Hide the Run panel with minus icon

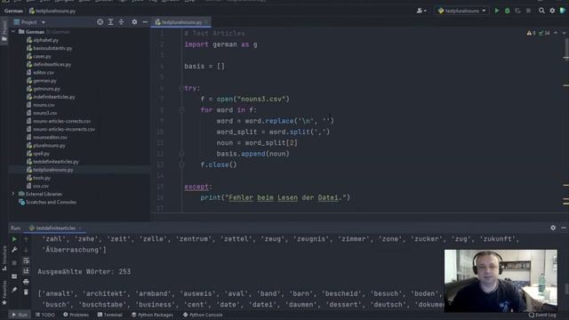click(563, 228)
